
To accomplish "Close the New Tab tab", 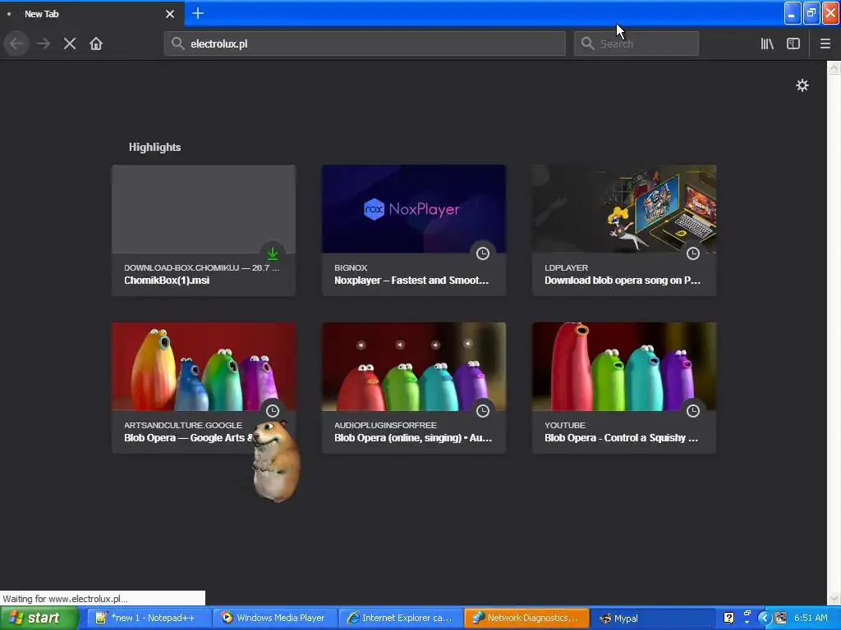I will [x=170, y=14].
